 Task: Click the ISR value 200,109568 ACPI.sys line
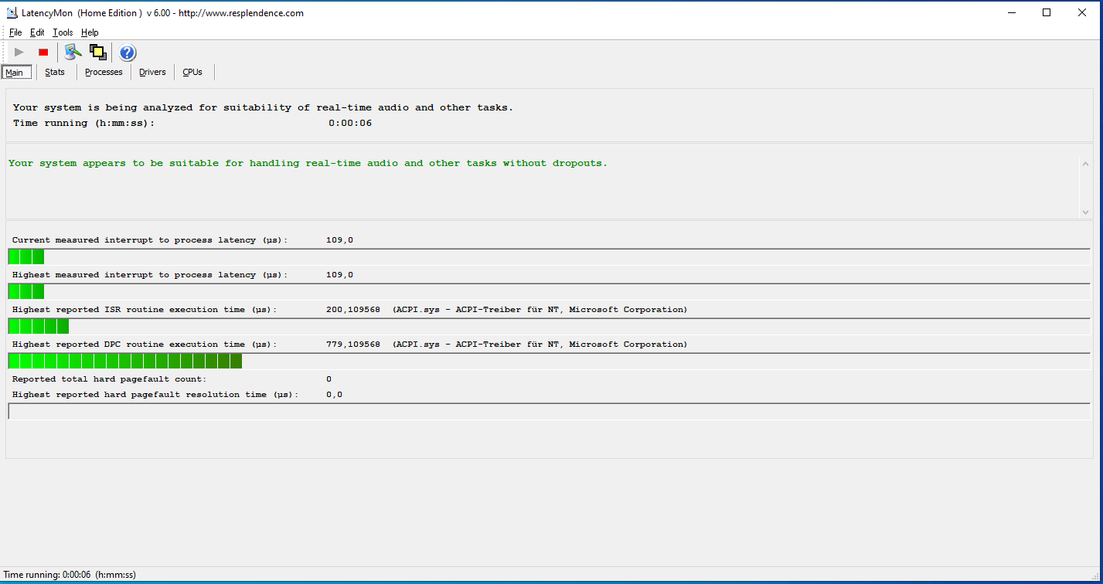[x=506, y=310]
